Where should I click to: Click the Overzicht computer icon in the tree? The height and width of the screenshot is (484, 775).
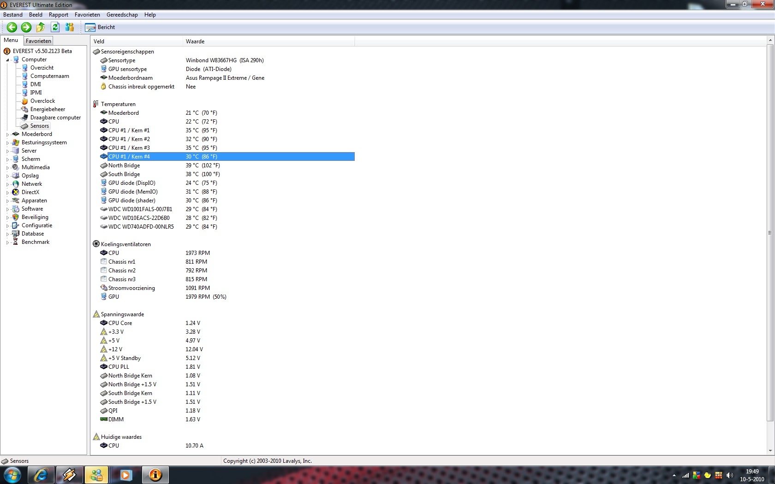[x=25, y=68]
